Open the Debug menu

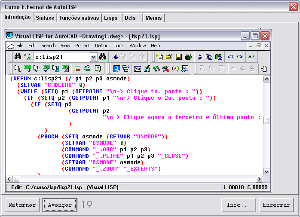click(101, 46)
